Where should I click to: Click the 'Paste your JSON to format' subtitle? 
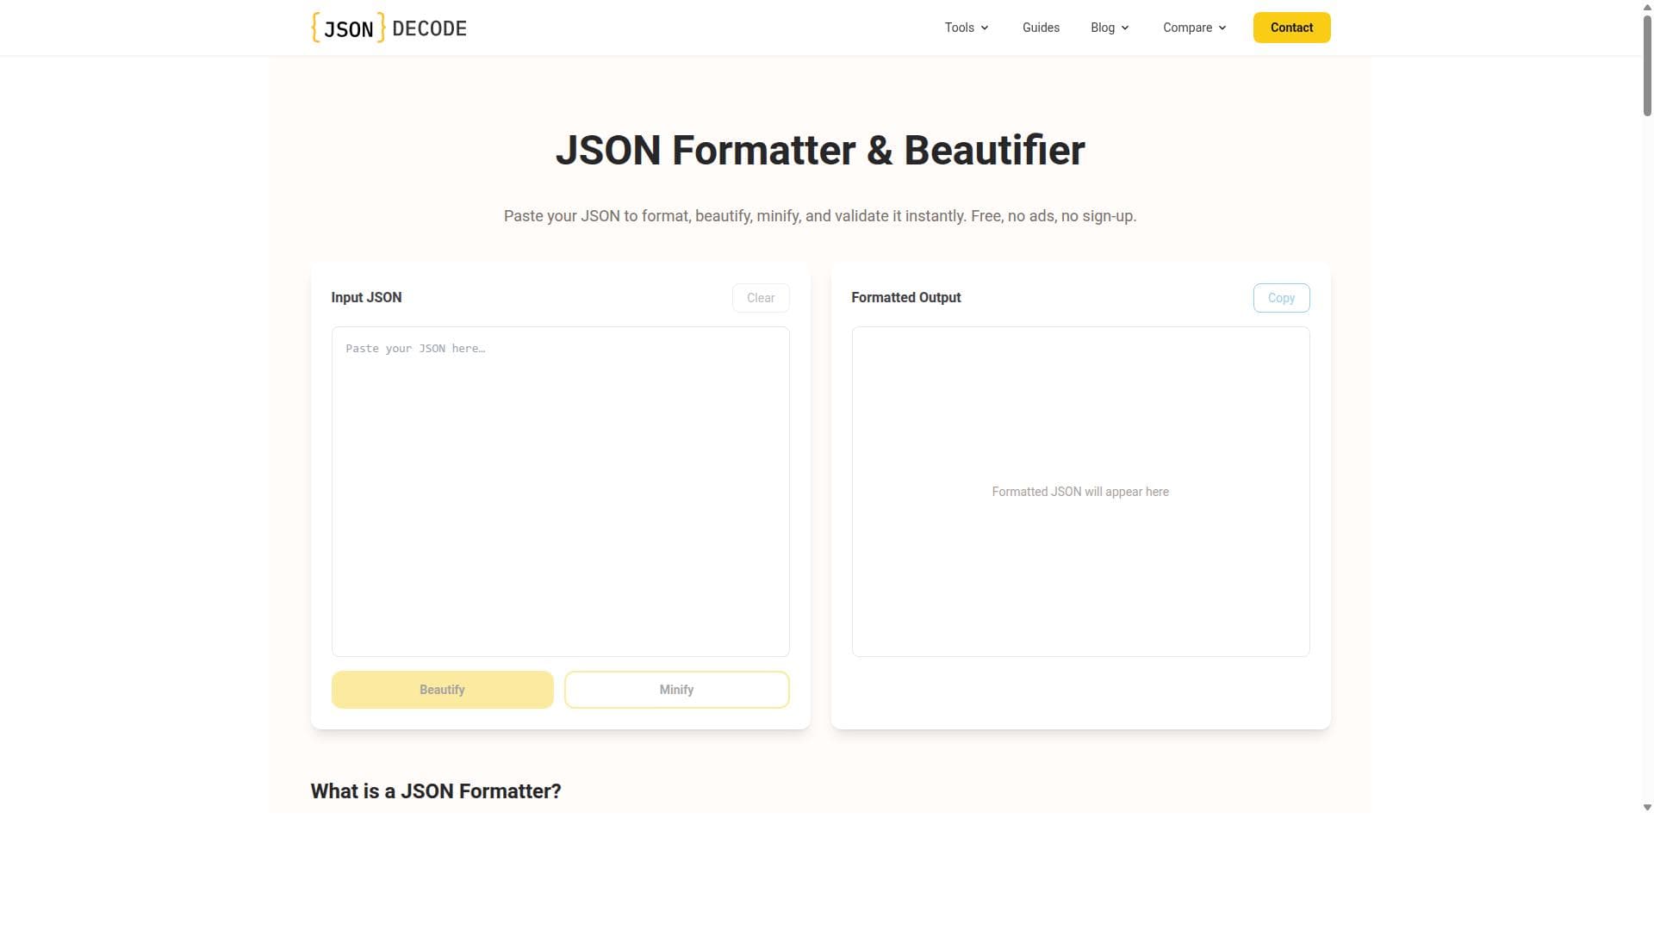pyautogui.click(x=820, y=216)
